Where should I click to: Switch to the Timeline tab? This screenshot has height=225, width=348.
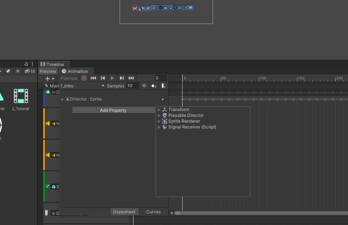(x=53, y=64)
